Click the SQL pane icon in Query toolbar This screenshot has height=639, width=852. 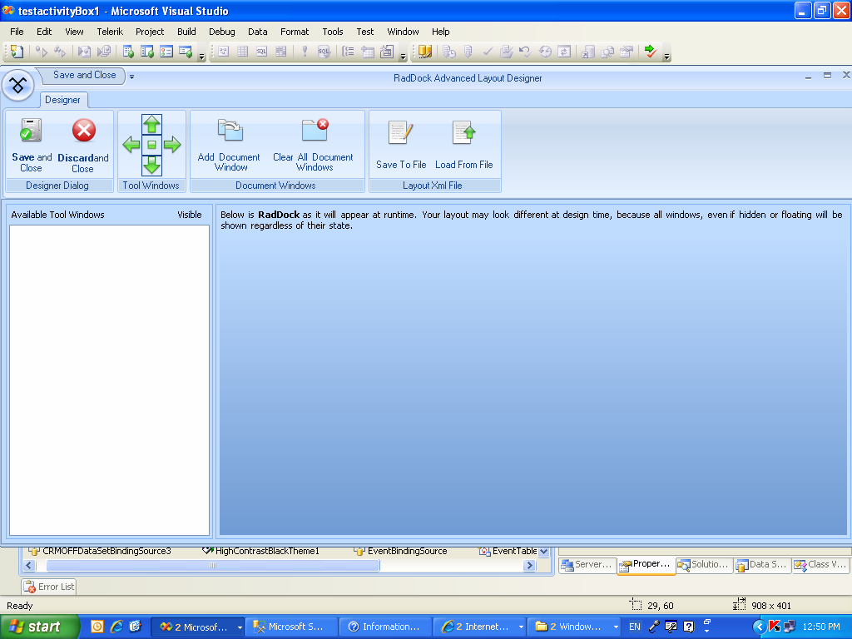261,52
